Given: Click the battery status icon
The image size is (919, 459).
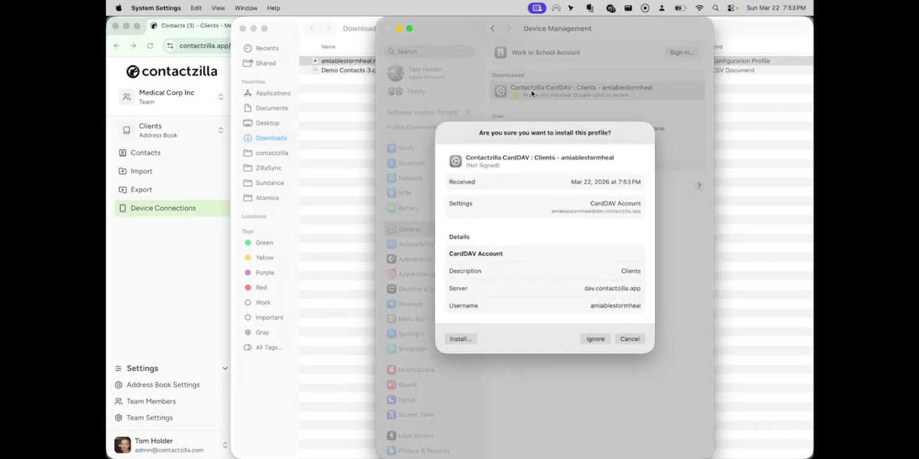Looking at the screenshot, I should pos(680,8).
